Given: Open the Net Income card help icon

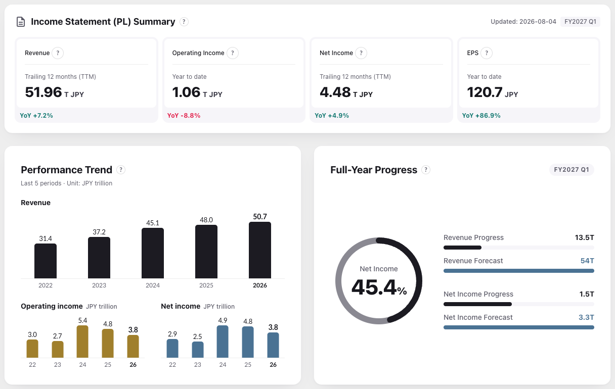Looking at the screenshot, I should (x=361, y=53).
